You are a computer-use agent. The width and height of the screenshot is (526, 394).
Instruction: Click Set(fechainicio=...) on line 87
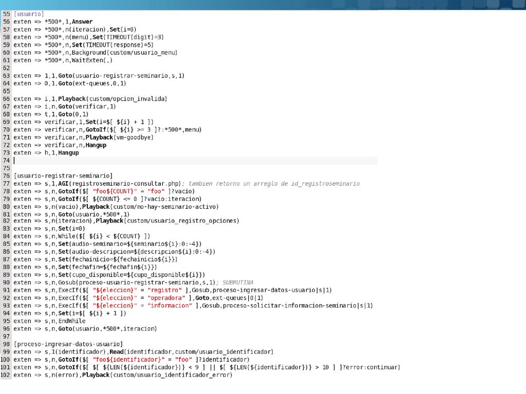118,259
